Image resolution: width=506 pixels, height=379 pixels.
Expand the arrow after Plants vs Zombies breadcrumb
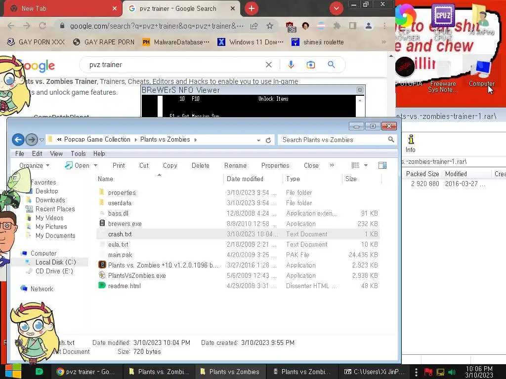coord(196,140)
